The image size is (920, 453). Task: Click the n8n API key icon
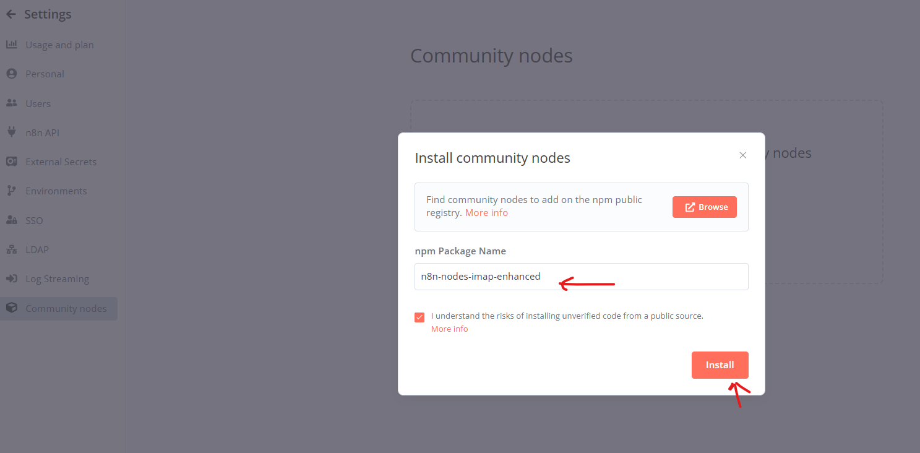[13, 132]
